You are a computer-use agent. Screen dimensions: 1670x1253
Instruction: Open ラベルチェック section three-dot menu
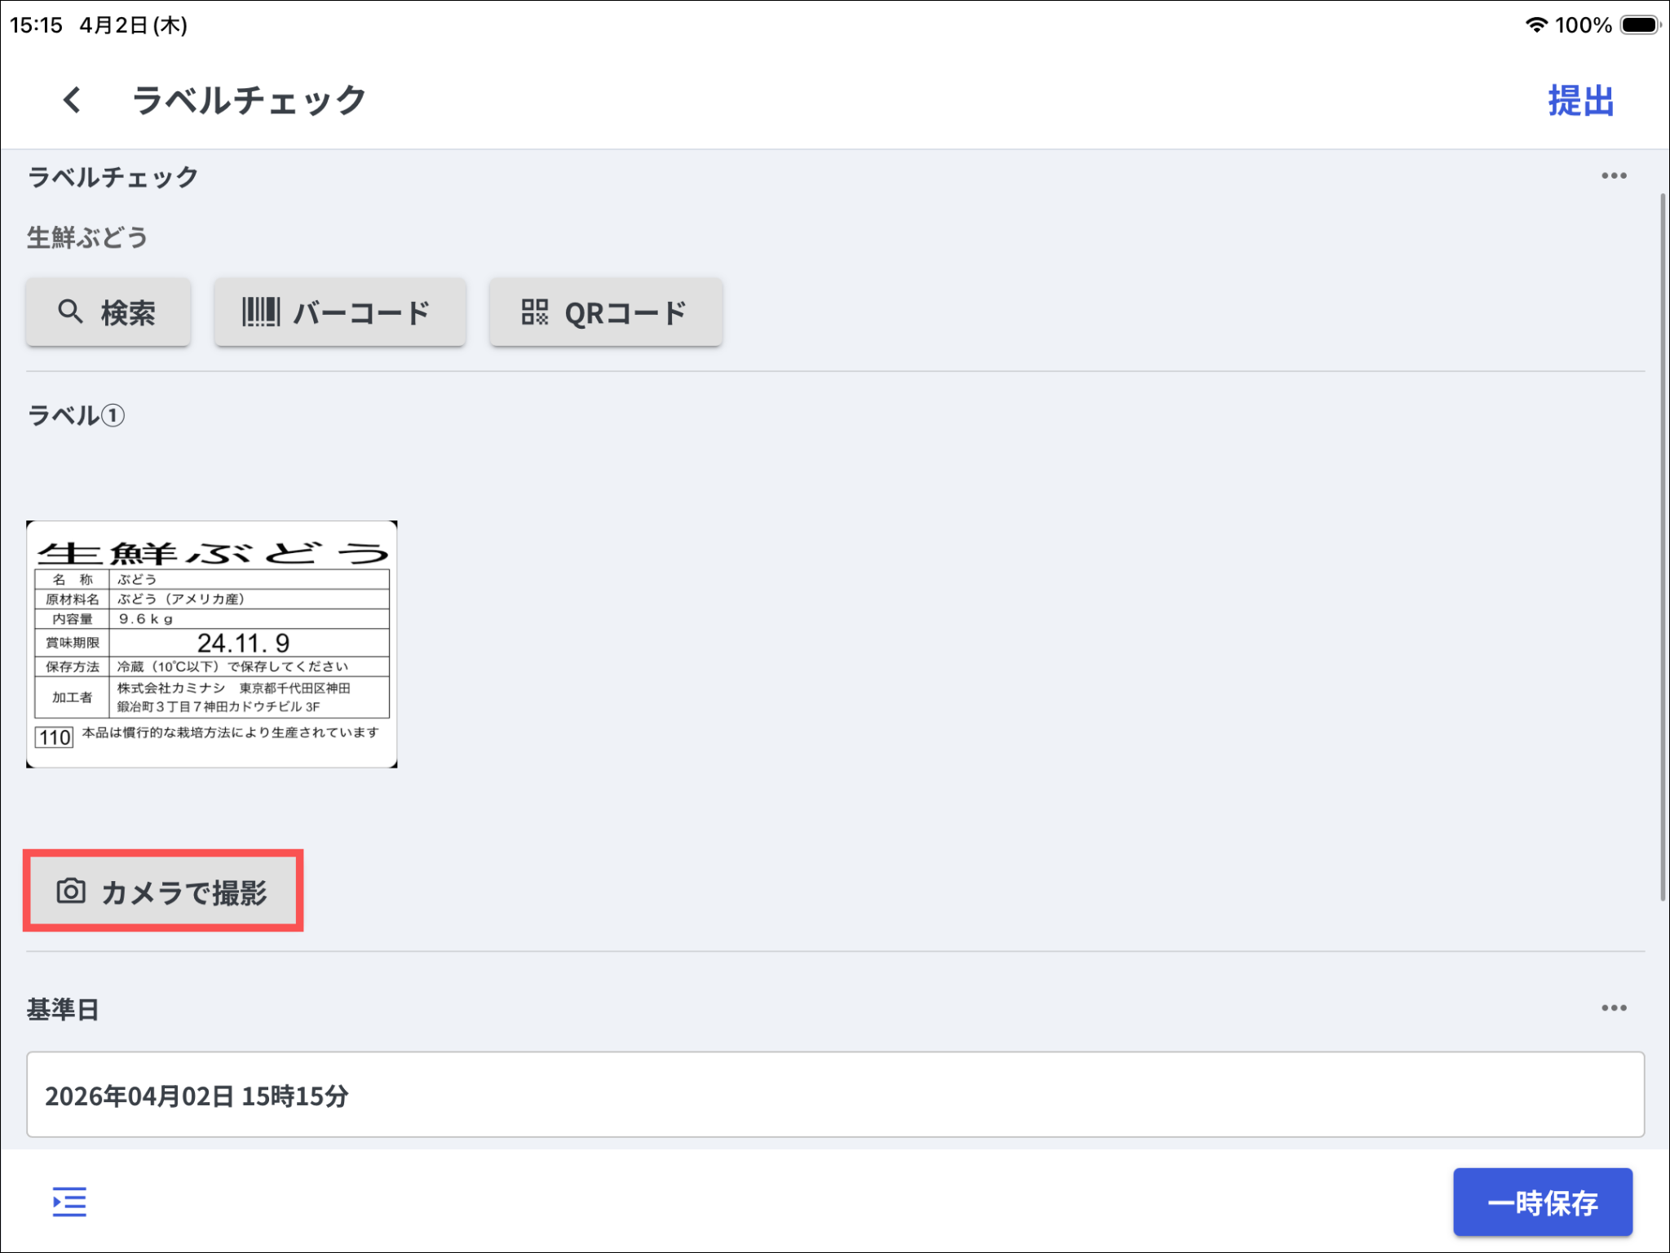(1613, 176)
